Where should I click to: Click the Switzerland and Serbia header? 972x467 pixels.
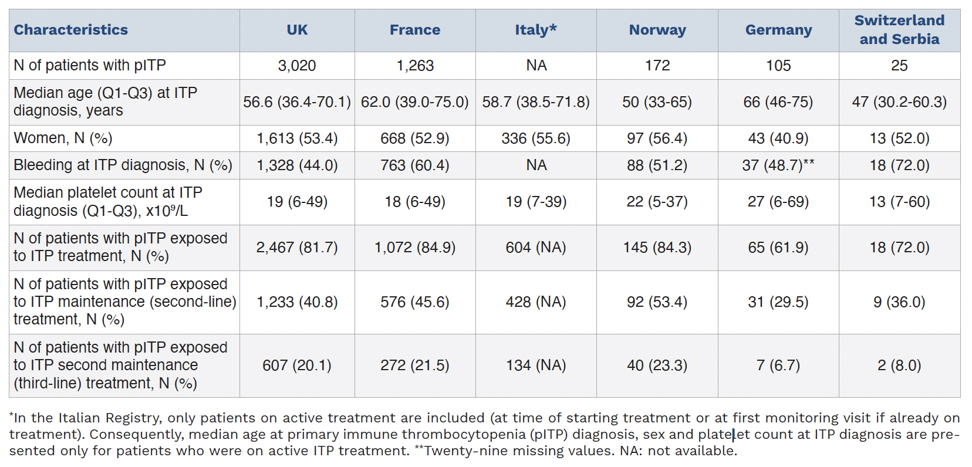(x=899, y=30)
